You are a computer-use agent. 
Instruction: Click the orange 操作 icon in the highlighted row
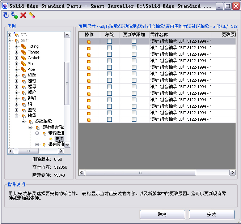pyautogui.click(x=89, y=42)
